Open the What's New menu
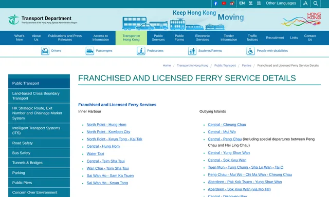The image size is (329, 197). point(20,38)
